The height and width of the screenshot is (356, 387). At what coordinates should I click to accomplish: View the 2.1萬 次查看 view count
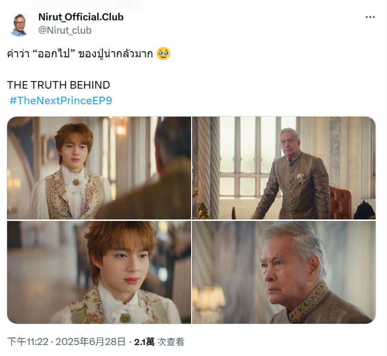[x=159, y=342]
